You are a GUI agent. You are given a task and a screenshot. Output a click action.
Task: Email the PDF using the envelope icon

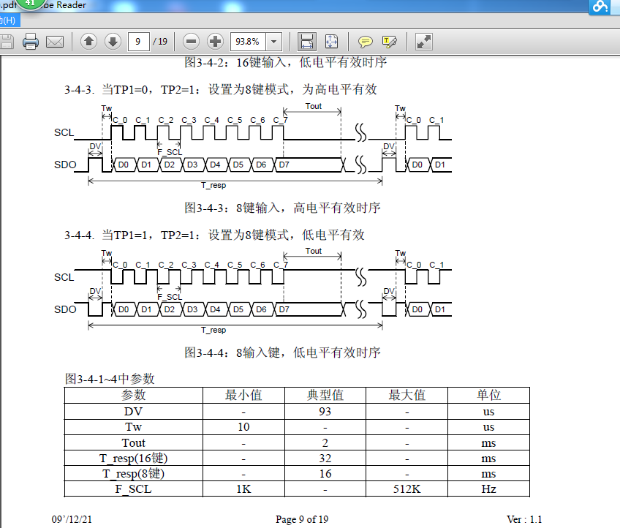click(x=55, y=42)
